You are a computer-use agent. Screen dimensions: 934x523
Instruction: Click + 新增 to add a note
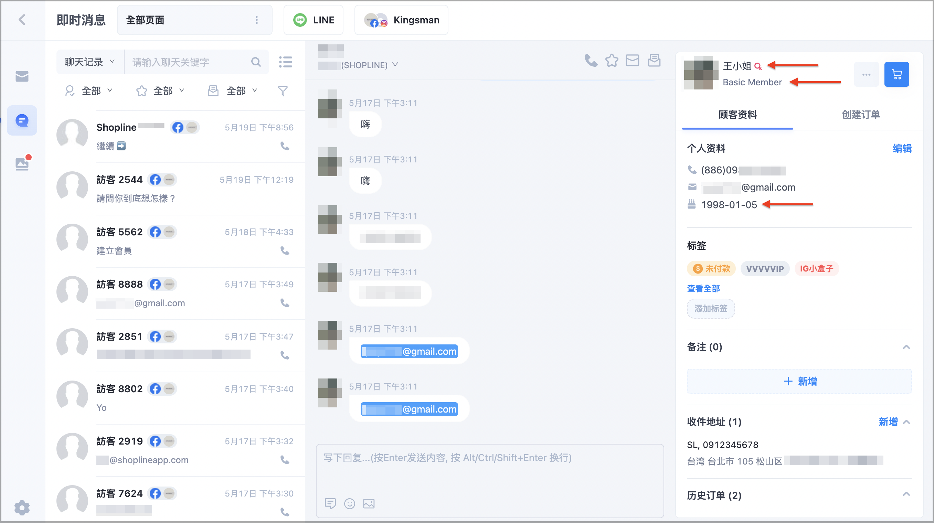pyautogui.click(x=799, y=381)
